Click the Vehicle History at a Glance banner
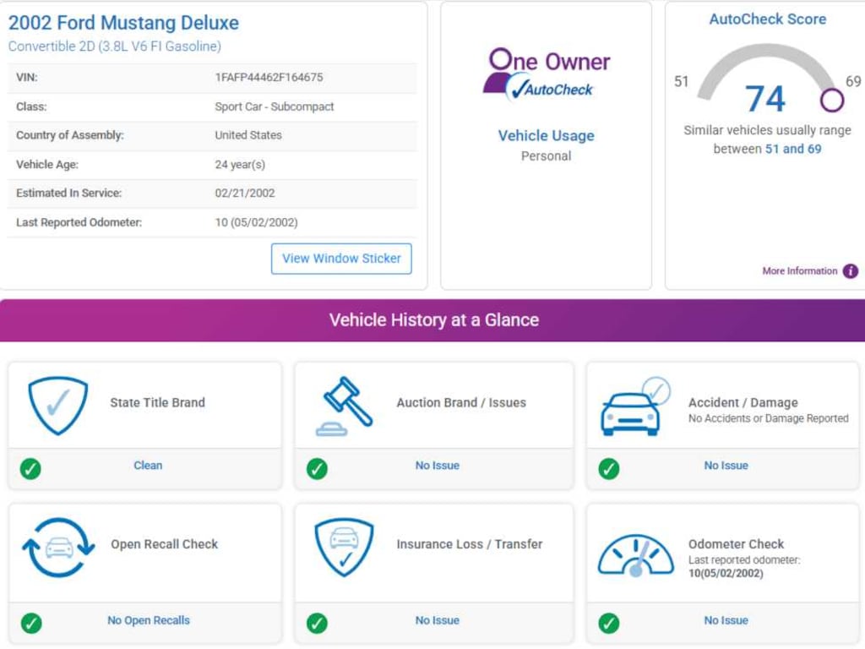 click(x=432, y=320)
